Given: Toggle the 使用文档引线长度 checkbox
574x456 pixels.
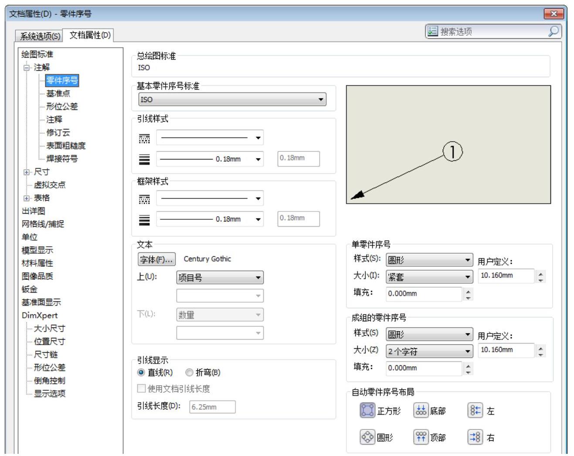Looking at the screenshot, I should point(141,388).
